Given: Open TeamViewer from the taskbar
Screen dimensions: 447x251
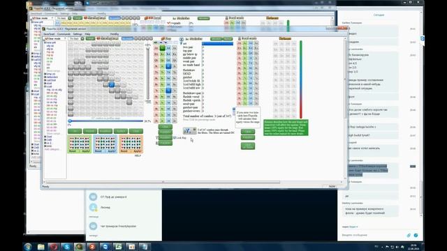Looking at the screenshot, I should tap(105, 247).
